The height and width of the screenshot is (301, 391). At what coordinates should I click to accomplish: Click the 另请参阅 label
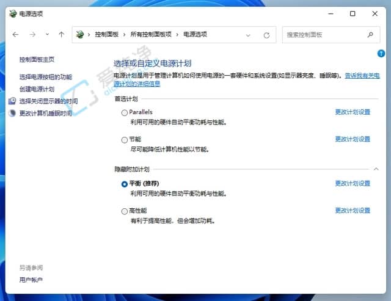[31, 268]
